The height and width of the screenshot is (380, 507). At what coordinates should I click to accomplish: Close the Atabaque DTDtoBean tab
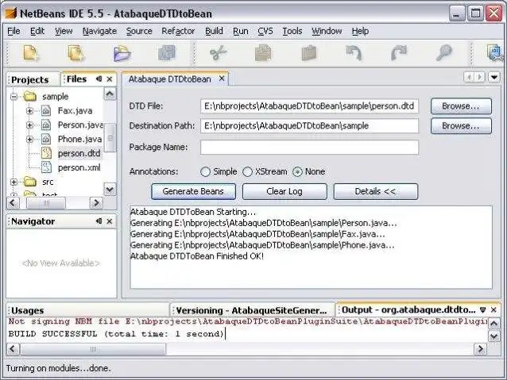[x=222, y=79]
